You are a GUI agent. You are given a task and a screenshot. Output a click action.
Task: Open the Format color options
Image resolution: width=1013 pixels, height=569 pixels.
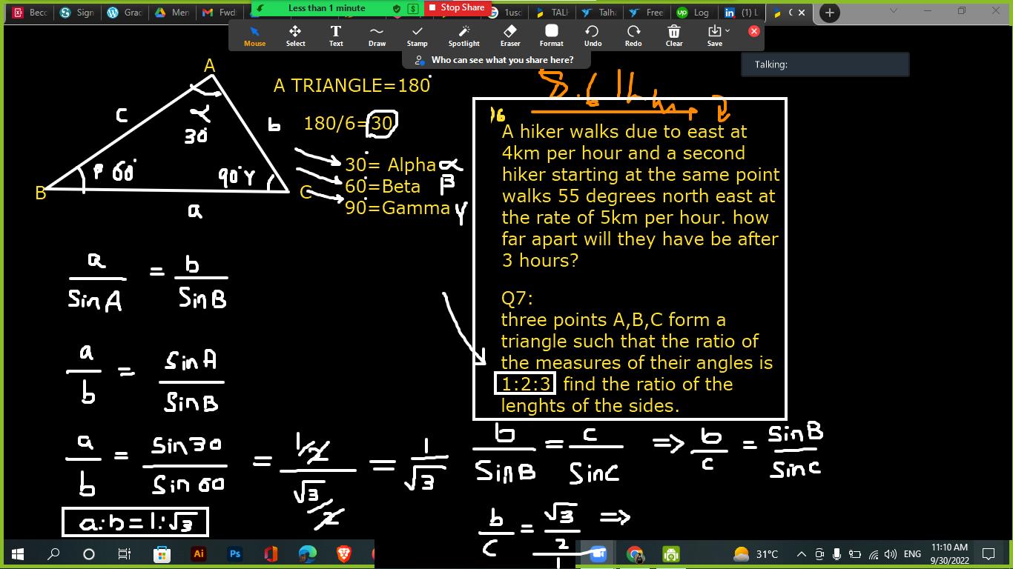[551, 35]
